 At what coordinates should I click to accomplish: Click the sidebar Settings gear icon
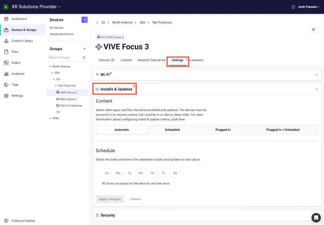(x=6, y=96)
